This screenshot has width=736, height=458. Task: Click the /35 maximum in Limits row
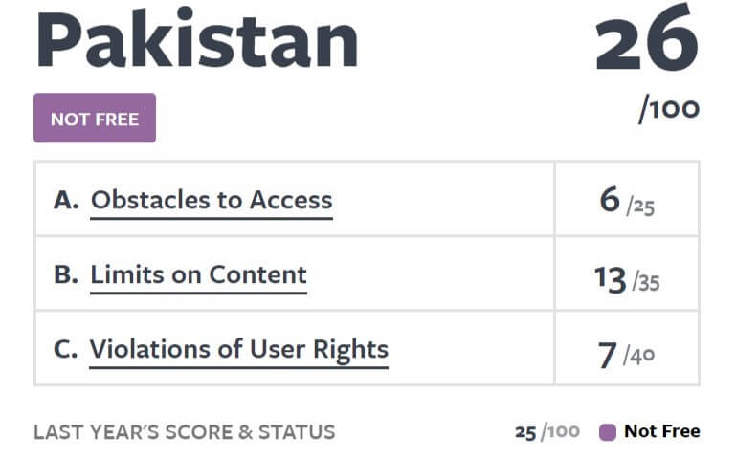coord(646,281)
